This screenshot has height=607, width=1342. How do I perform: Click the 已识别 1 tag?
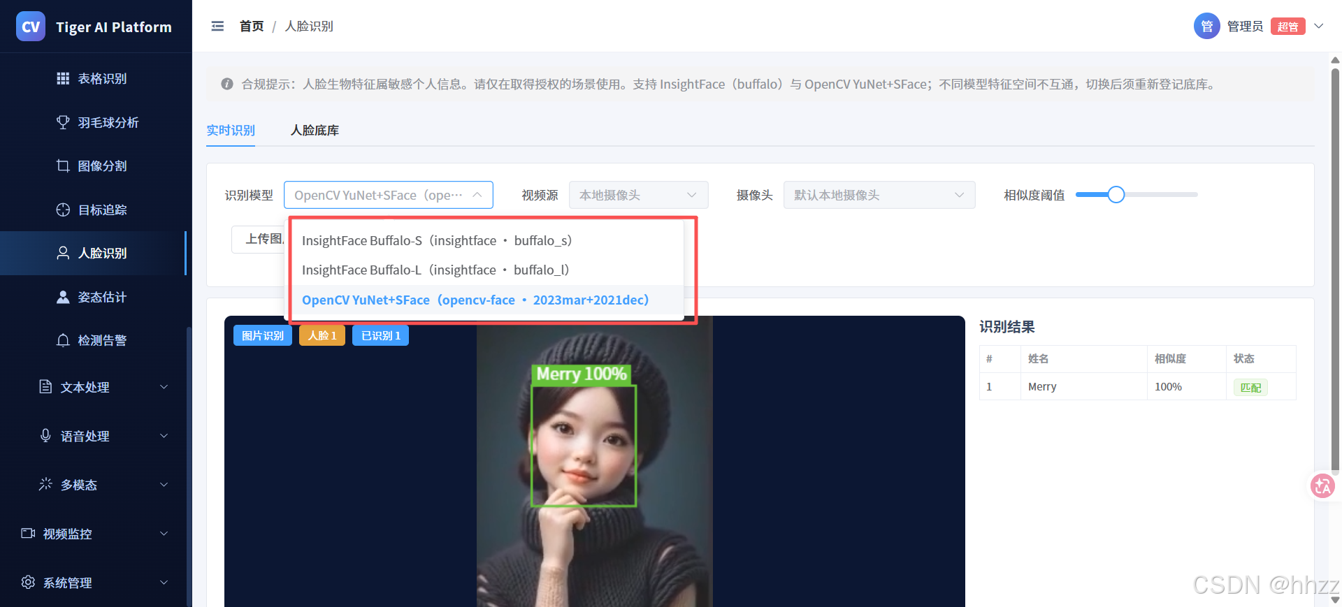tap(381, 335)
